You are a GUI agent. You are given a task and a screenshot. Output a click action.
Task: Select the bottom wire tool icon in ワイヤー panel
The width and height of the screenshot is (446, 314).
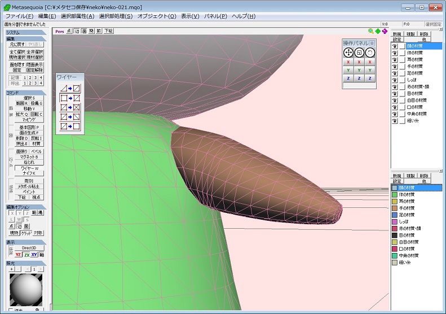click(x=70, y=126)
